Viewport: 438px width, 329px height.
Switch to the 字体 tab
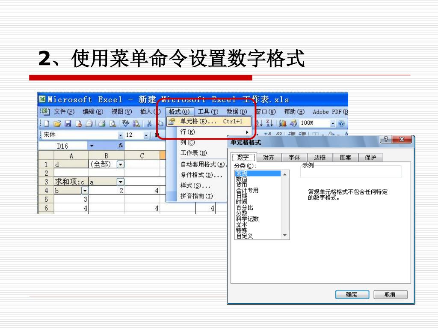(294, 158)
